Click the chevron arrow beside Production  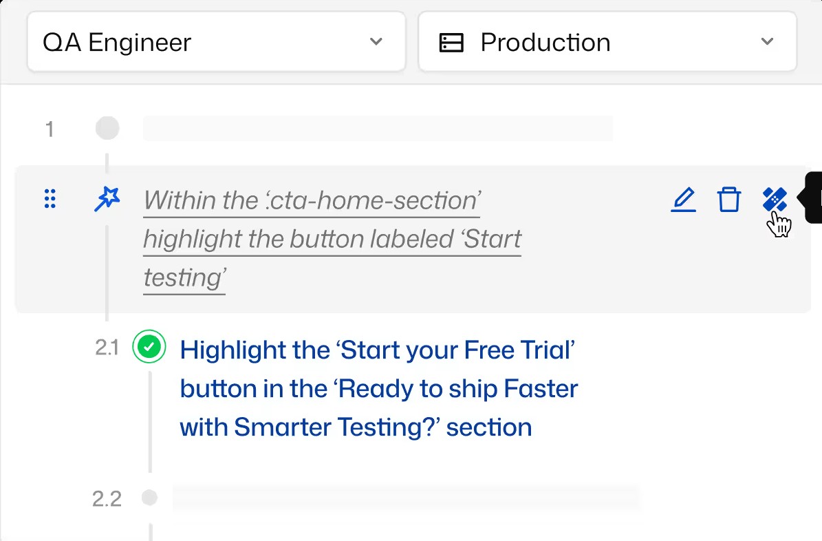tap(767, 41)
